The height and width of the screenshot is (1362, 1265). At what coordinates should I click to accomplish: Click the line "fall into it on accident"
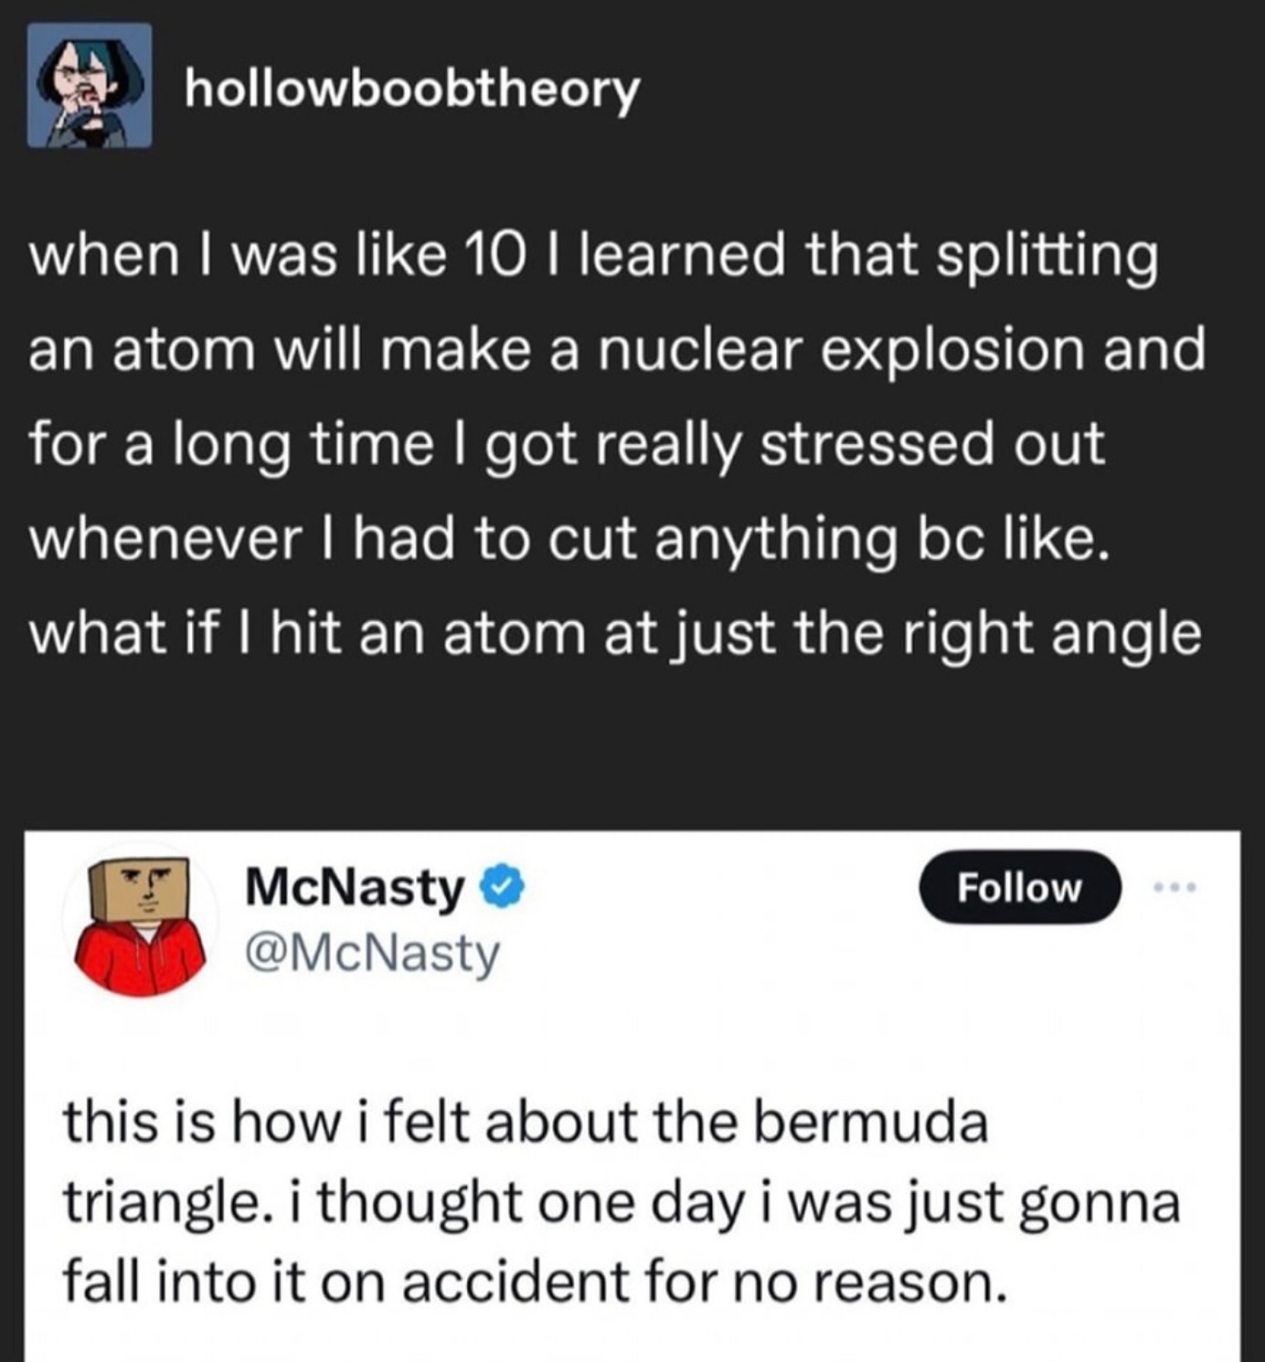[537, 1282]
